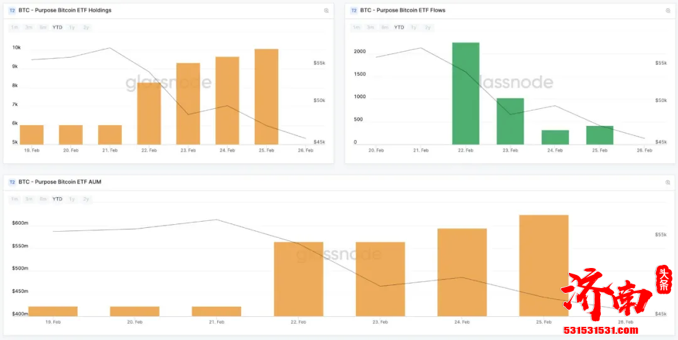Set ETF Flows chart to 1y range
Image resolution: width=678 pixels, height=340 pixels.
point(414,28)
